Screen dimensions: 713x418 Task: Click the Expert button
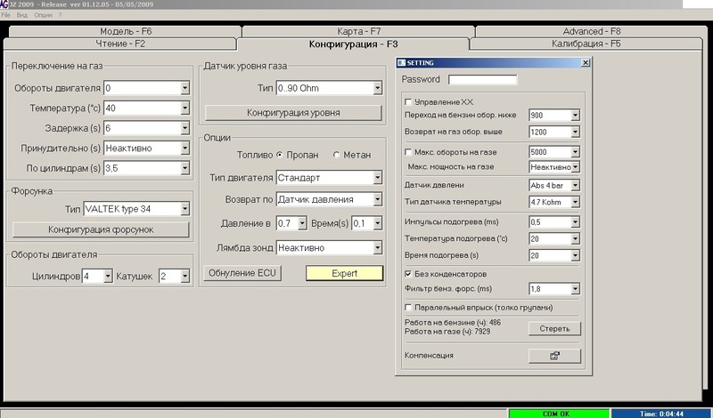pyautogui.click(x=344, y=273)
